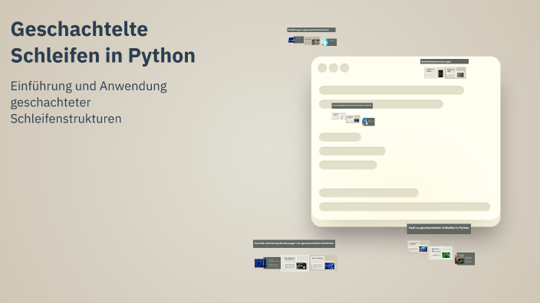Image resolution: width=540 pixels, height=303 pixels.
Task: Open the 'Beispielimplementierungen' topic label
Action: click(x=444, y=61)
